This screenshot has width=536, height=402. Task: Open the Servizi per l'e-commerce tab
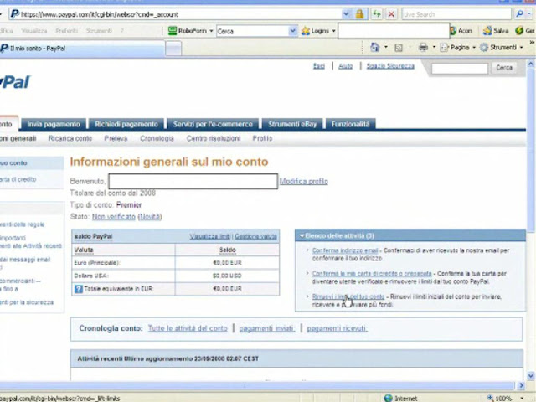click(213, 124)
